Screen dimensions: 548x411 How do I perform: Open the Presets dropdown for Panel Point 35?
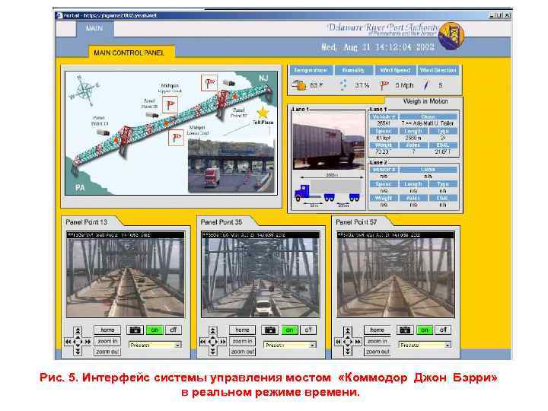coord(290,345)
